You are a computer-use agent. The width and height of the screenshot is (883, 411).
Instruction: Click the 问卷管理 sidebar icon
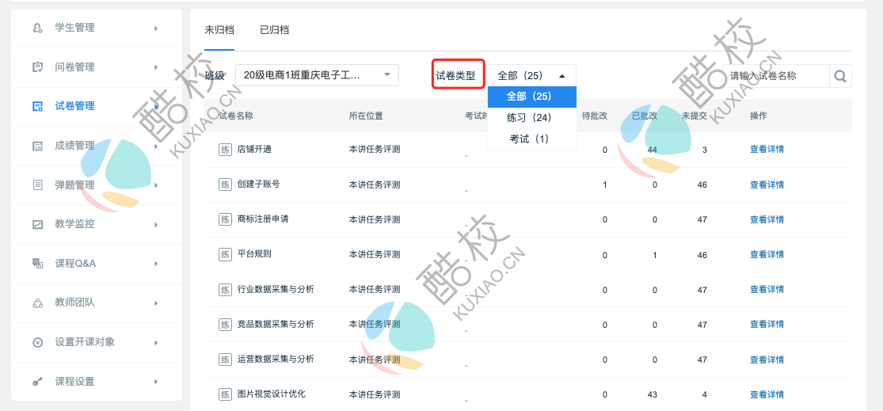click(37, 67)
